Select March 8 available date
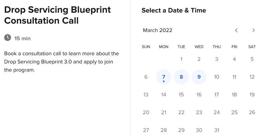The width and height of the screenshot is (262, 136). pos(181,77)
